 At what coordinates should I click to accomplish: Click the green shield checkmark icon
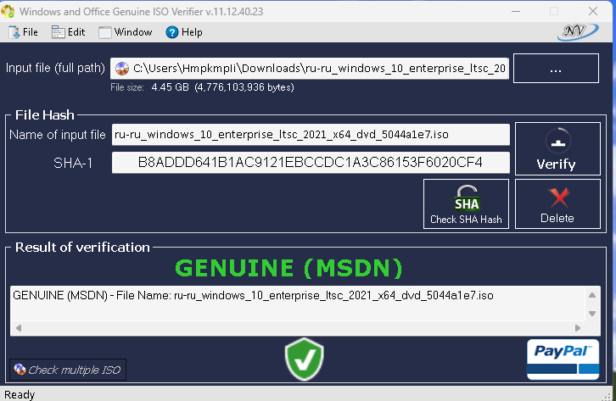304,359
